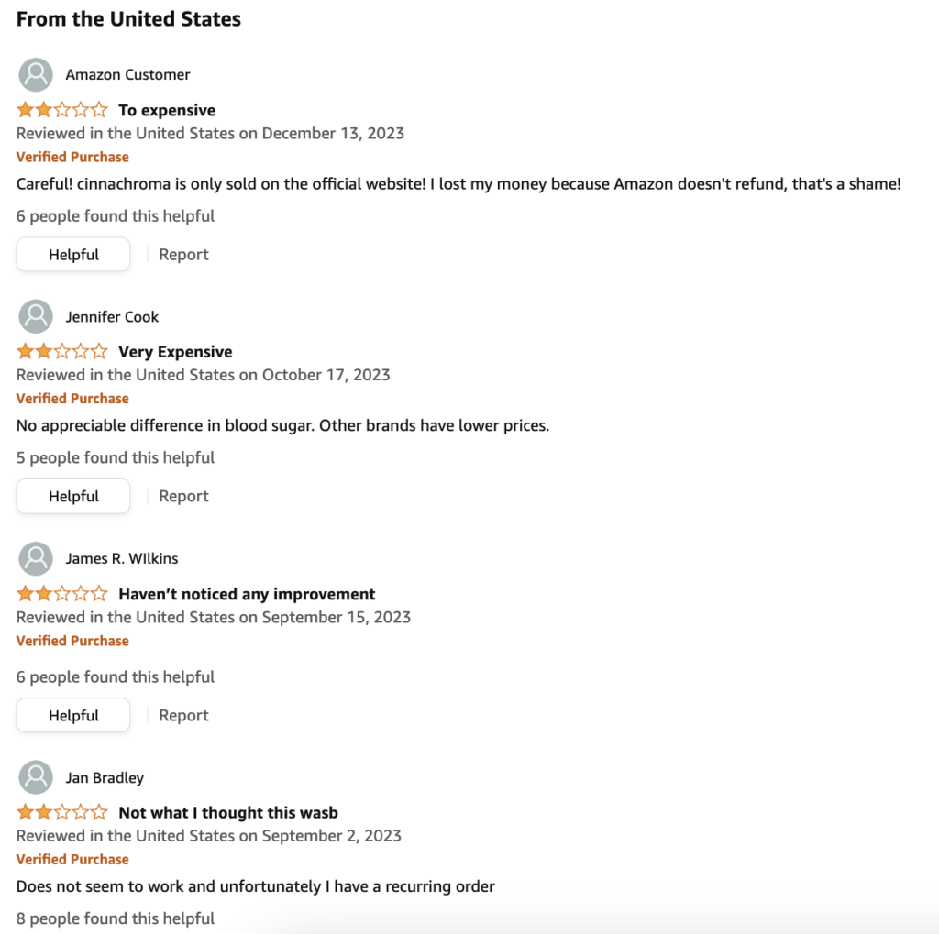Viewport: 939px width, 934px height.
Task: Open James R. Wilkins' avatar icon
Action: [x=36, y=558]
